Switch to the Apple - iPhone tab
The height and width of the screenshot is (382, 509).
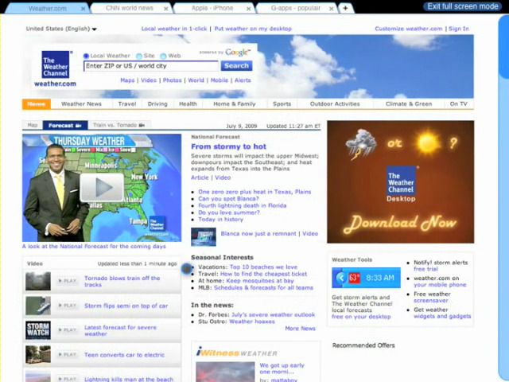coord(212,8)
